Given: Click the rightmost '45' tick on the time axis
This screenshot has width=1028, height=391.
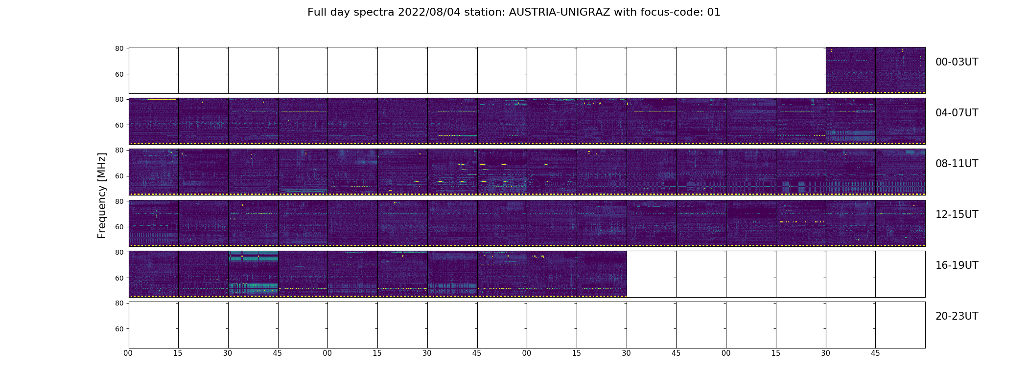Looking at the screenshot, I should point(875,353).
